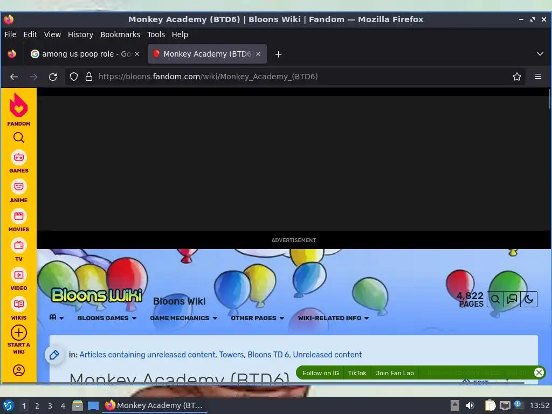
Task: Switch to workspace 2 in taskbar
Action: (37, 406)
